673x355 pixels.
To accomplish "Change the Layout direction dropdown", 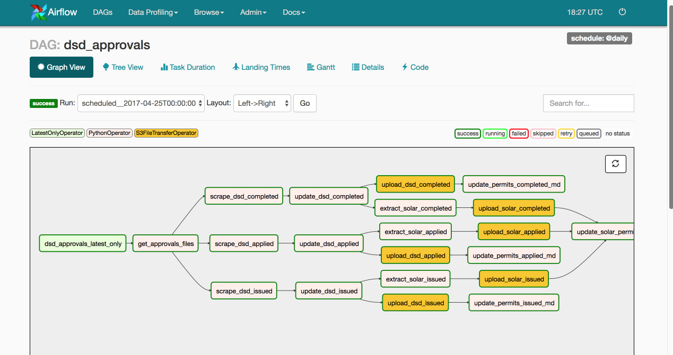I will pos(262,103).
